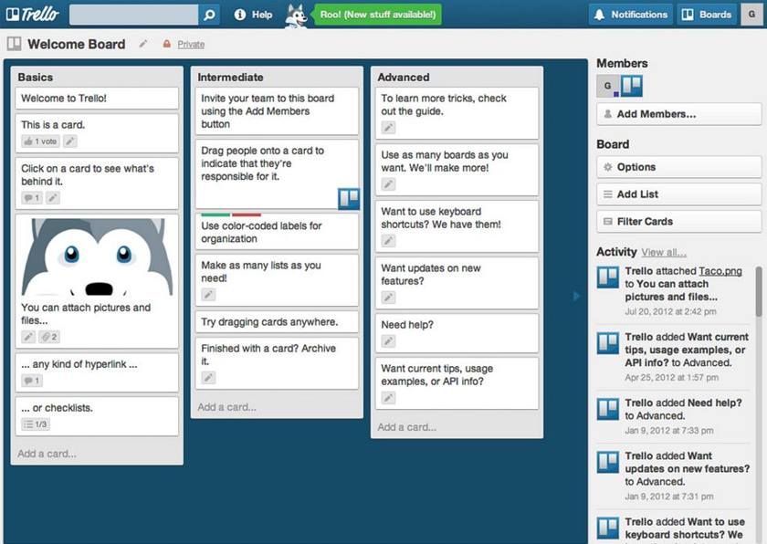The width and height of the screenshot is (767, 544).
Task: Click the comment badge on any kind of hyperlink
Action: [32, 381]
